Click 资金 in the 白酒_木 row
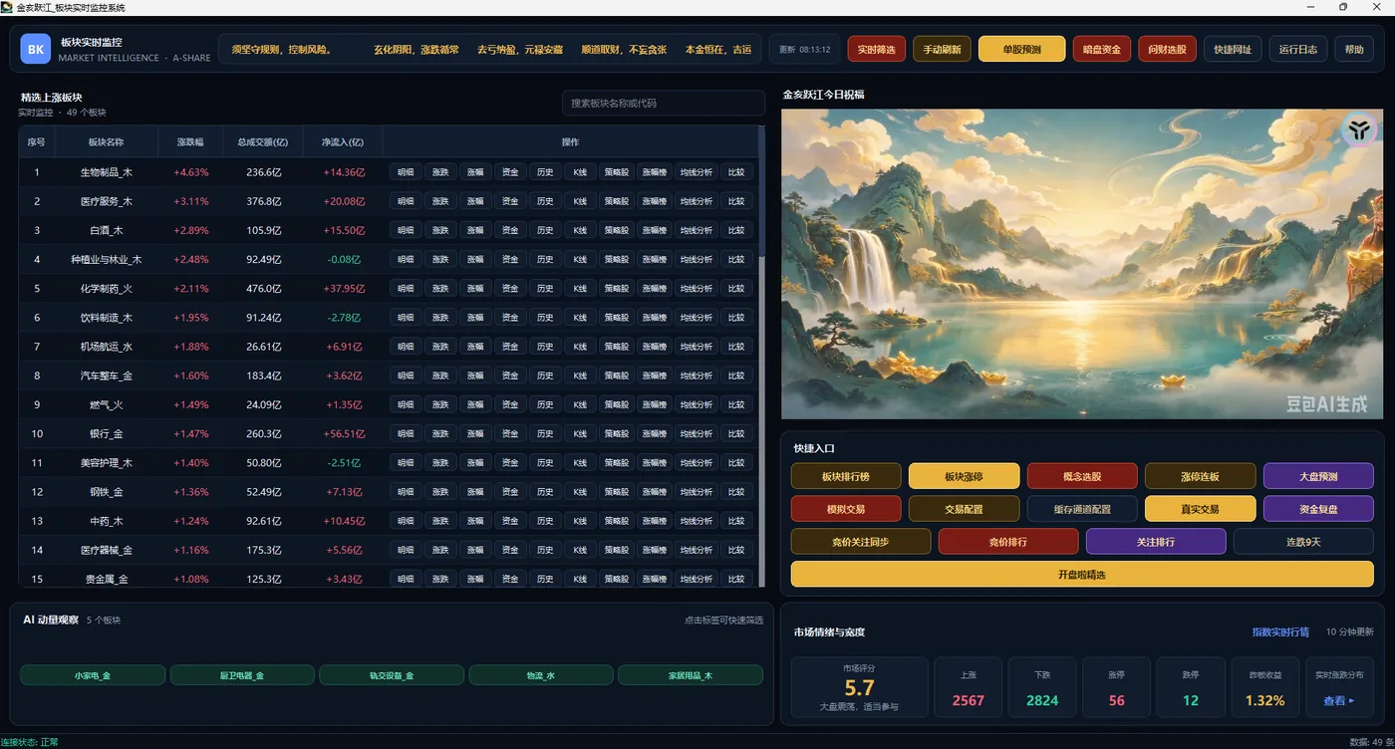1395x749 pixels. pyautogui.click(x=510, y=230)
